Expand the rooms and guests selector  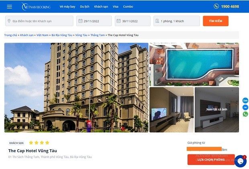[177, 21]
